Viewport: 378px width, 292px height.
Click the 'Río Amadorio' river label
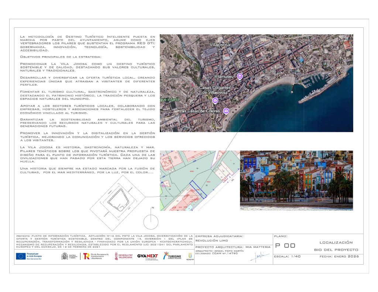pyautogui.click(x=188, y=51)
